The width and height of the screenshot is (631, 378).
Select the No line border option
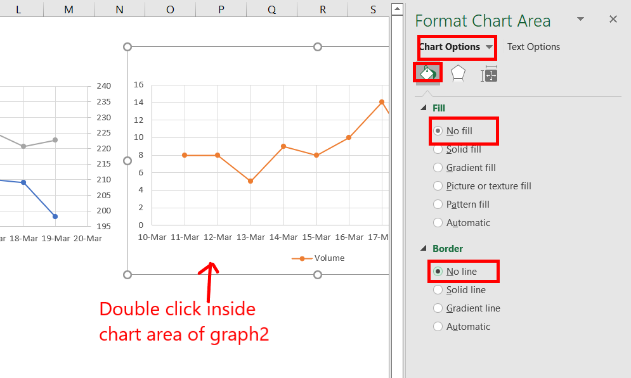tap(438, 272)
